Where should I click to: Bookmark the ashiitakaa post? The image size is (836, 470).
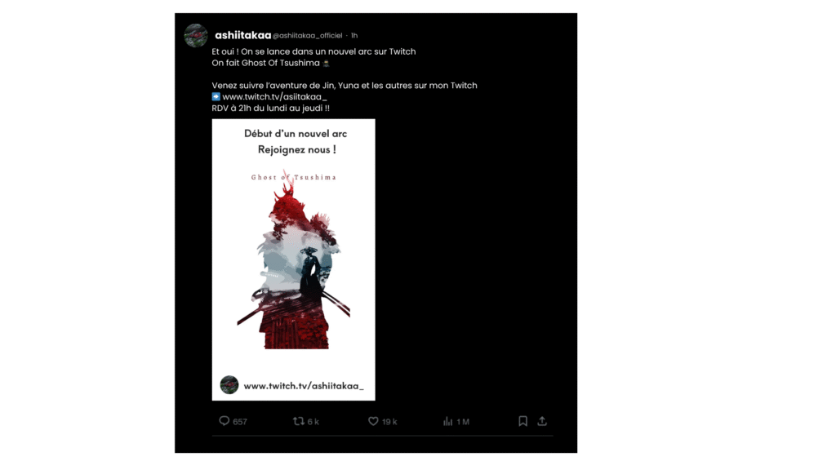click(522, 421)
